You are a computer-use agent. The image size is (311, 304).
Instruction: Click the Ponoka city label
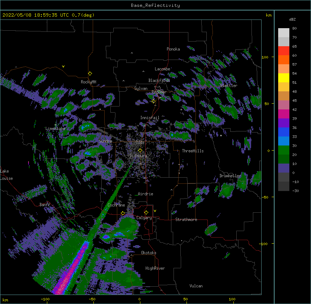coord(173,49)
